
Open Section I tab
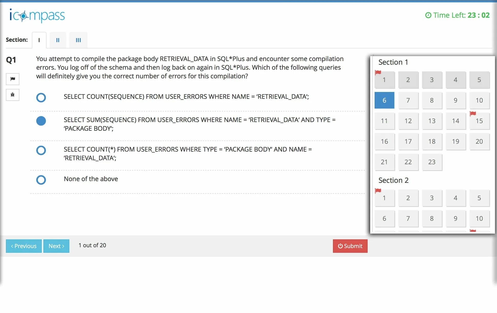(39, 40)
